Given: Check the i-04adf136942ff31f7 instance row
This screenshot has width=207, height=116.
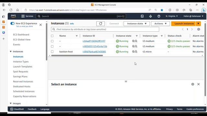Looking at the screenshot, I should tap(52, 41).
